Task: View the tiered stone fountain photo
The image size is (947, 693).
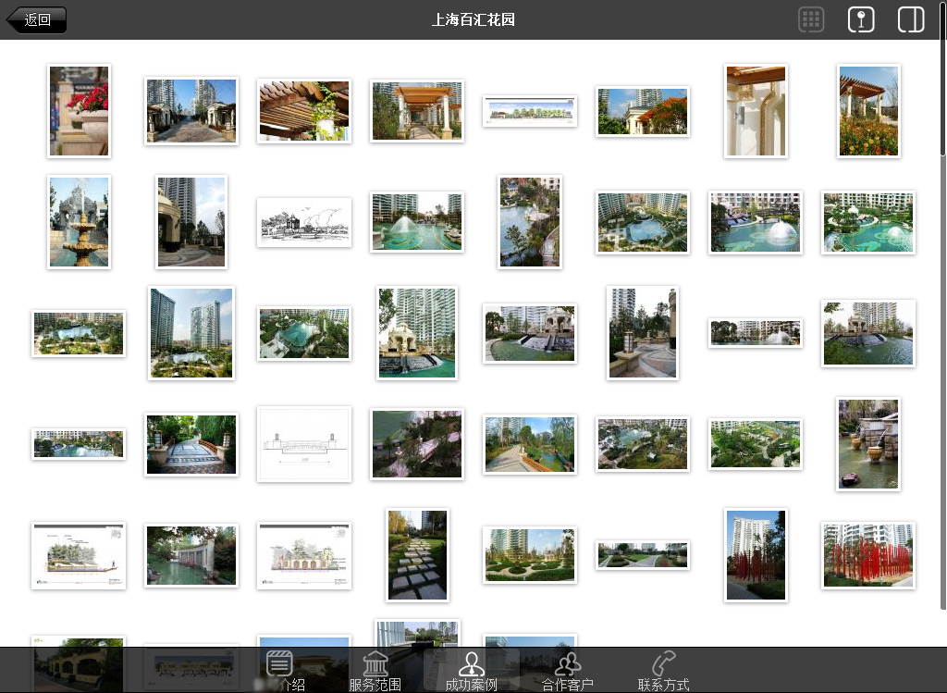Action: coord(80,222)
